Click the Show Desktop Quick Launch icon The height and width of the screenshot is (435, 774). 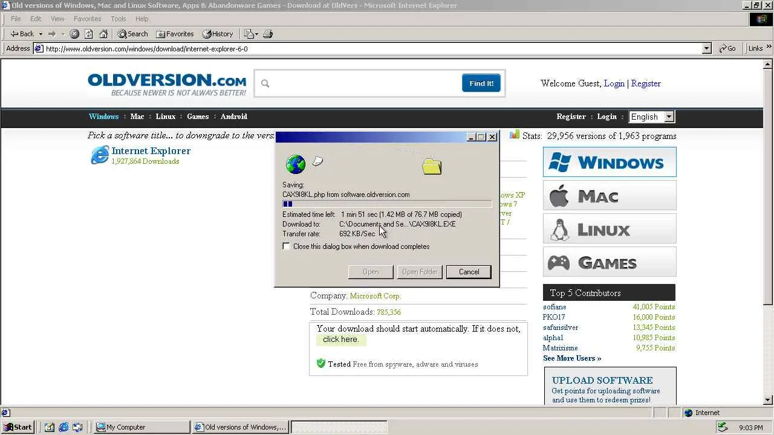50,427
